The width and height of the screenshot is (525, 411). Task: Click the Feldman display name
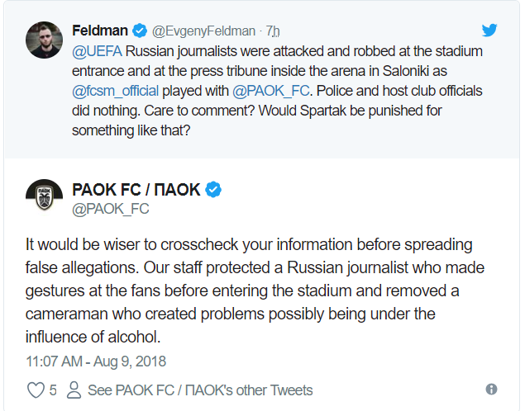click(x=100, y=31)
